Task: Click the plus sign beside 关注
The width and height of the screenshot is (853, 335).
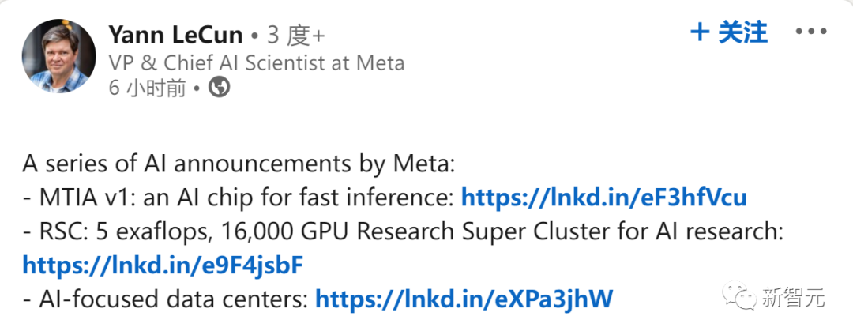Action: click(x=699, y=32)
